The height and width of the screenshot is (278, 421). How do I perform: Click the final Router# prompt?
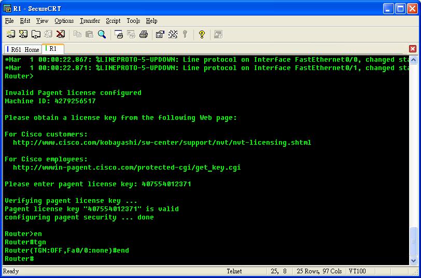pyautogui.click(x=19, y=259)
